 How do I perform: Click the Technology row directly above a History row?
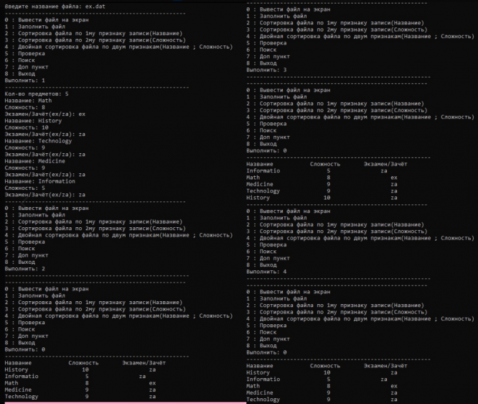[x=322, y=190]
